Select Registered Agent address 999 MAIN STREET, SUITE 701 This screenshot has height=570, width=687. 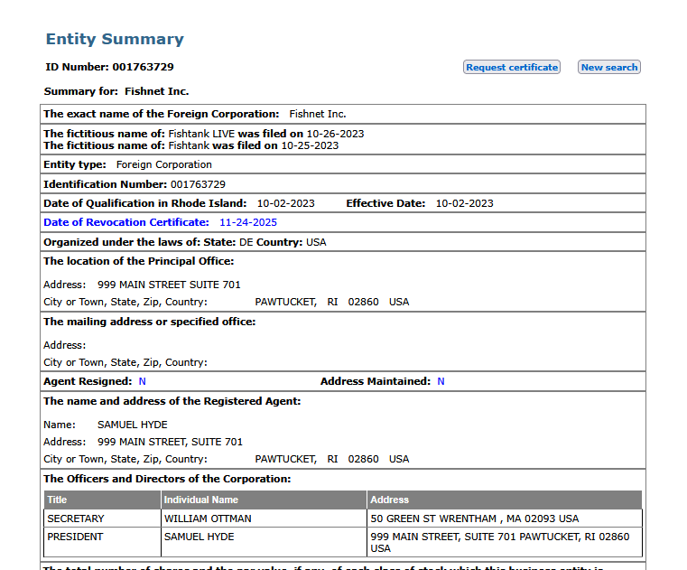click(170, 442)
